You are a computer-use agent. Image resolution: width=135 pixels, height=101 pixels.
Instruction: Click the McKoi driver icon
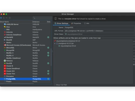point(5,43)
